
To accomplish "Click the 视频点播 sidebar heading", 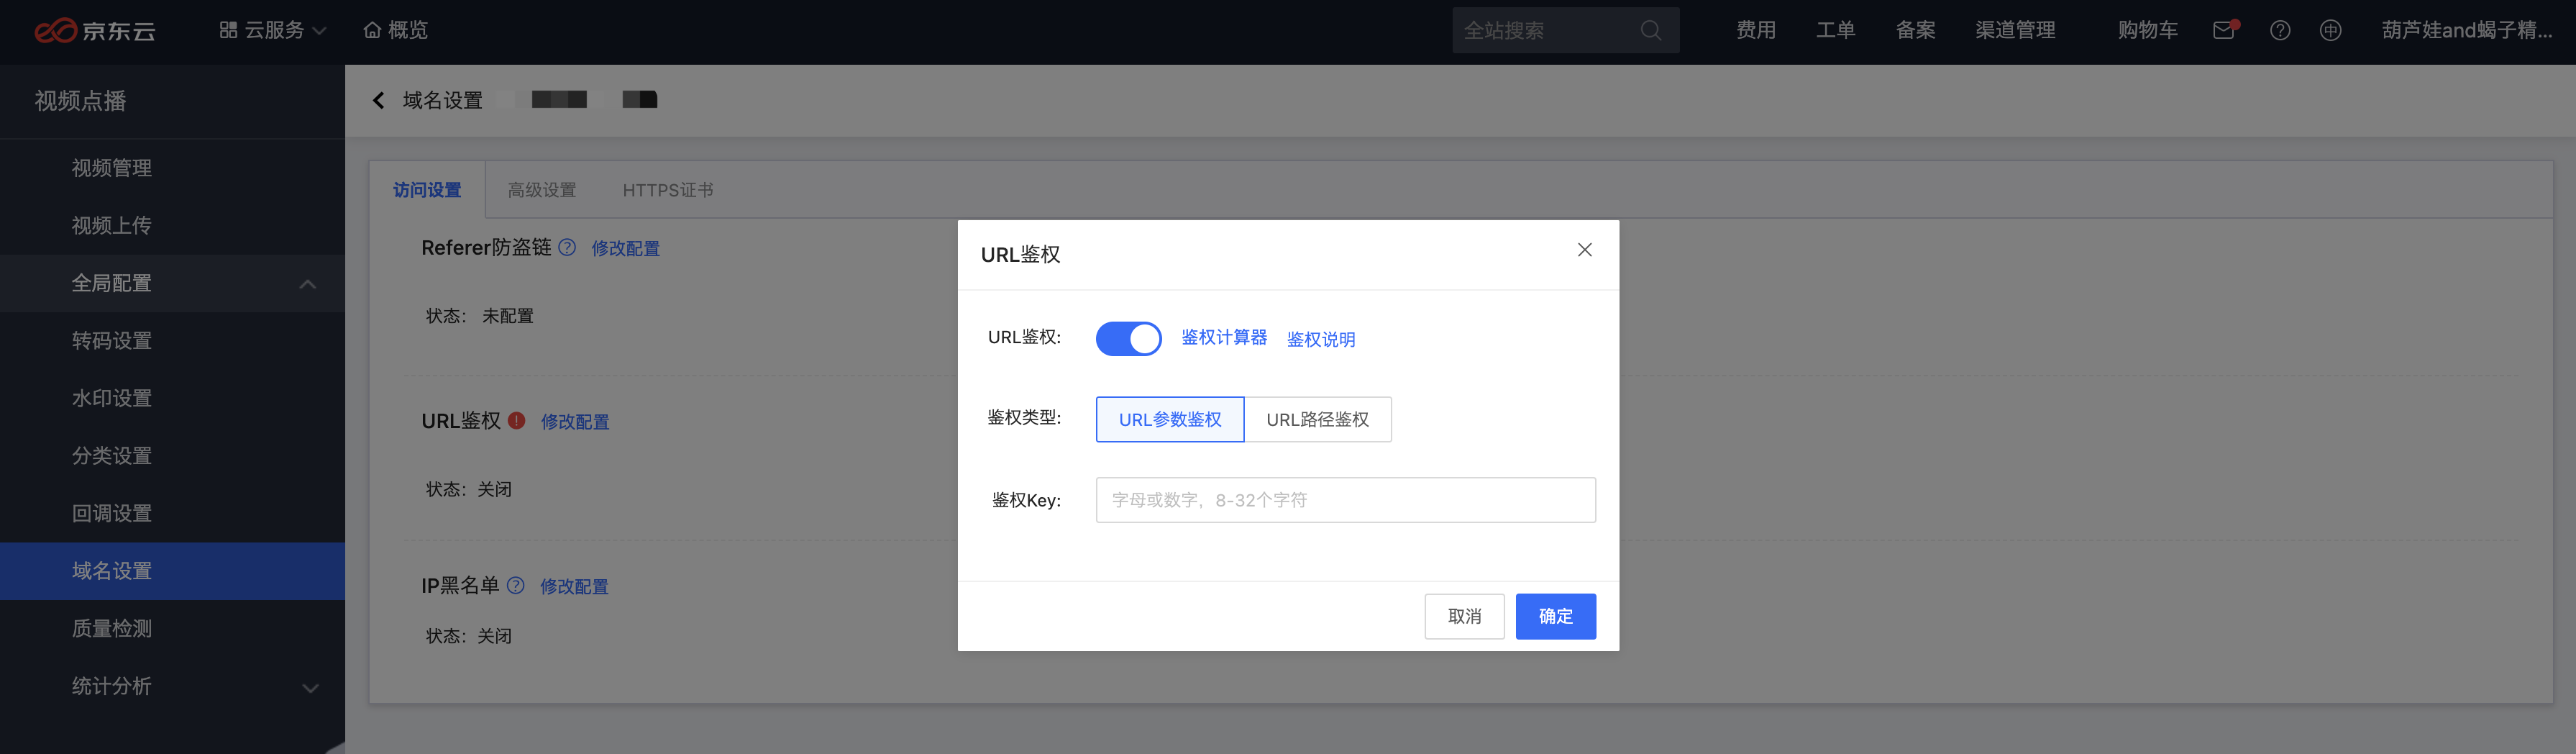I will (x=81, y=101).
